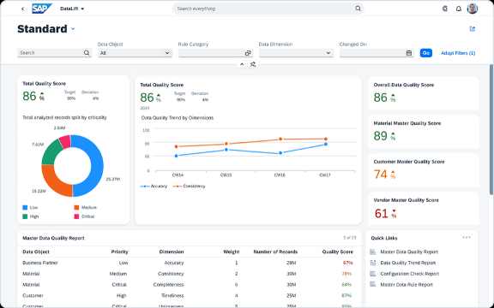
Task: Click the Timeliness dimension cell
Action: [x=172, y=296]
